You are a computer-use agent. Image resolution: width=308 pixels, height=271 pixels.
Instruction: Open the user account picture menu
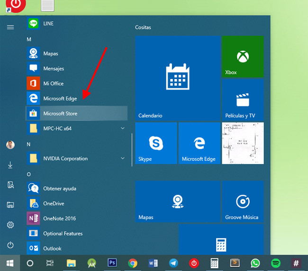10,145
